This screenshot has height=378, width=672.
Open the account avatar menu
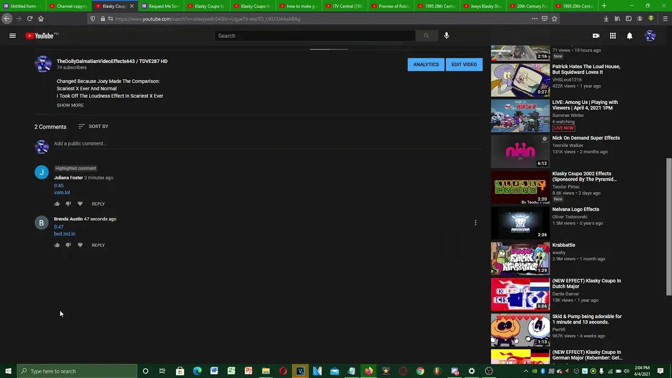650,36
